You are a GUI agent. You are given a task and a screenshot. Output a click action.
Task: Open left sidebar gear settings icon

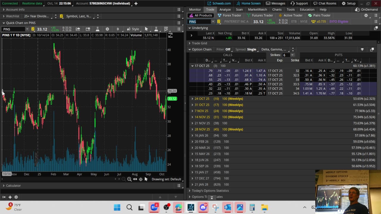16,197
